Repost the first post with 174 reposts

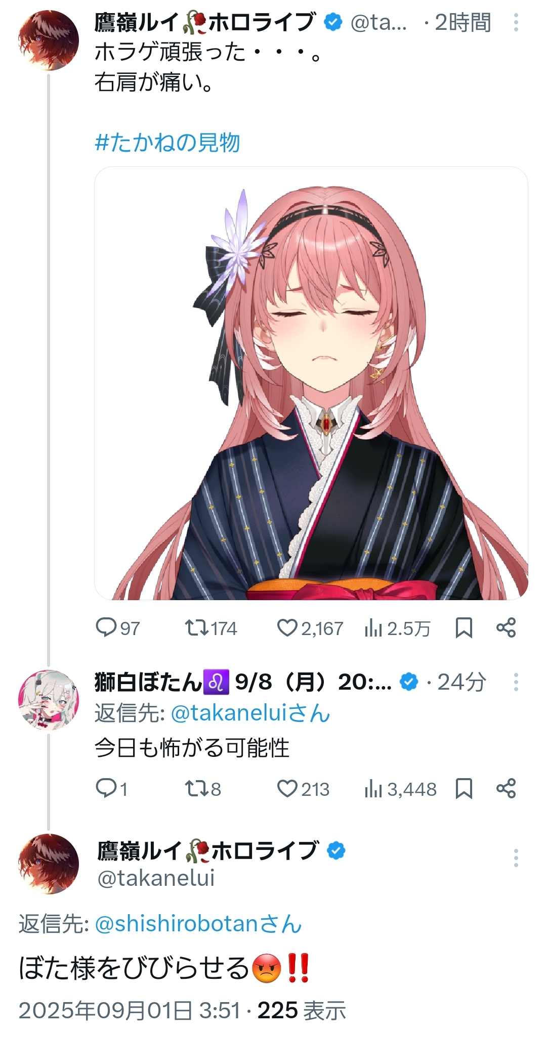211,628
